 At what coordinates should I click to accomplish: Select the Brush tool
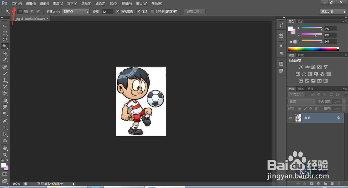(5, 74)
